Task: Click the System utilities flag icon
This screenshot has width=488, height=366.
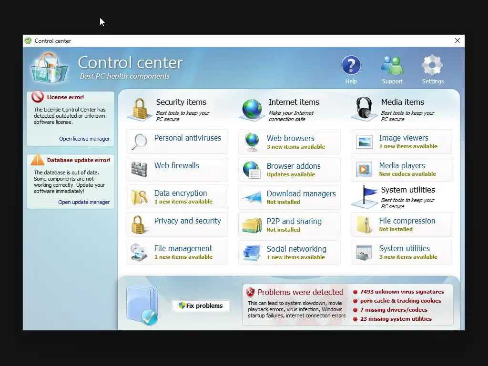Action: [x=365, y=197]
